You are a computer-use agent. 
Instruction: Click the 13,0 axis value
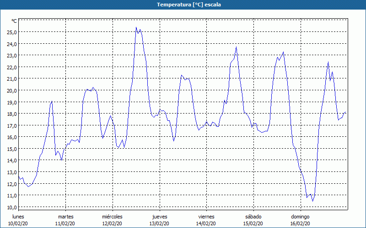12,172
